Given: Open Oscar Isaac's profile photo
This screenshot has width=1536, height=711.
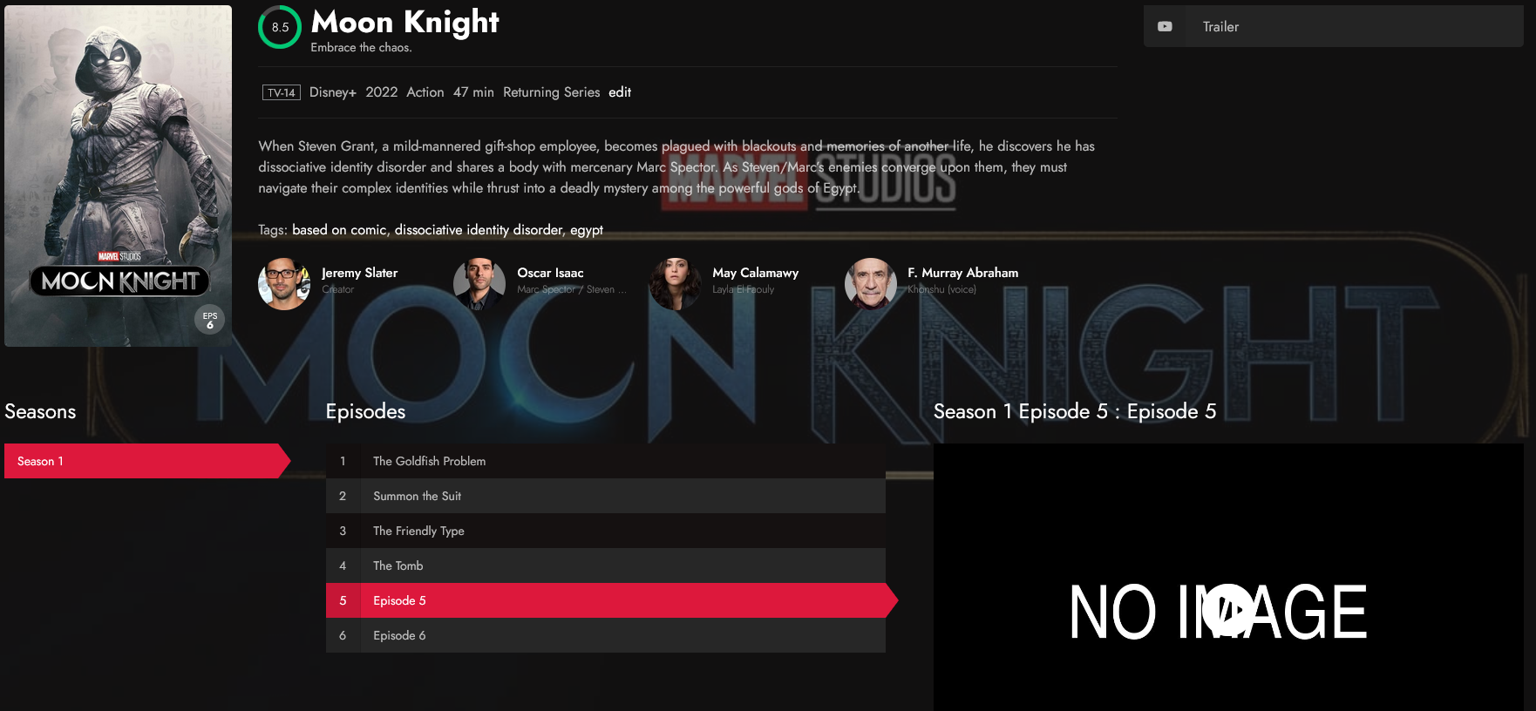Looking at the screenshot, I should pyautogui.click(x=479, y=283).
